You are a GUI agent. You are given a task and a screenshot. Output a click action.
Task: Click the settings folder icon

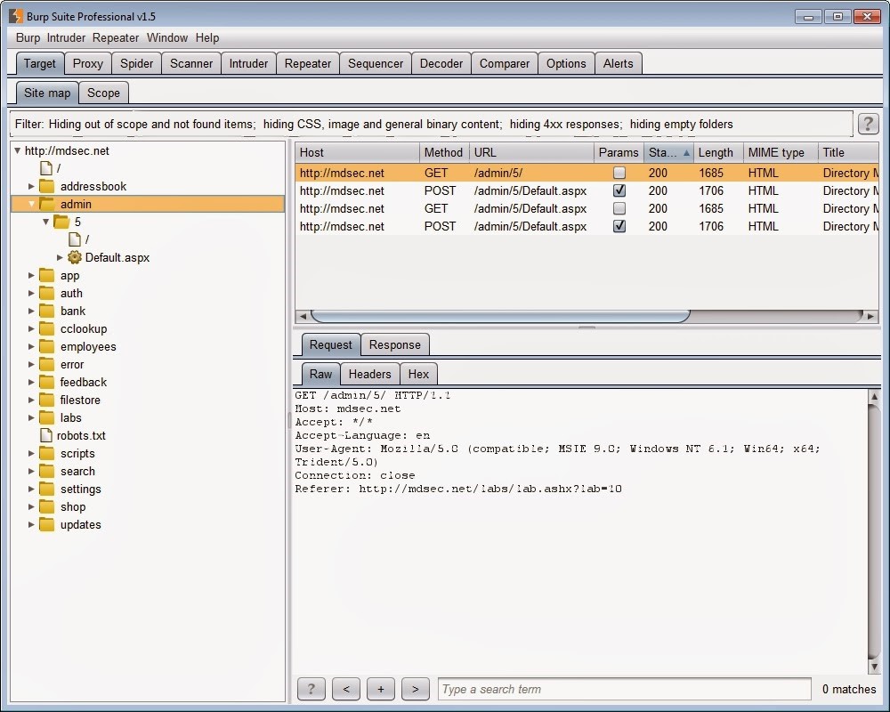tap(46, 489)
